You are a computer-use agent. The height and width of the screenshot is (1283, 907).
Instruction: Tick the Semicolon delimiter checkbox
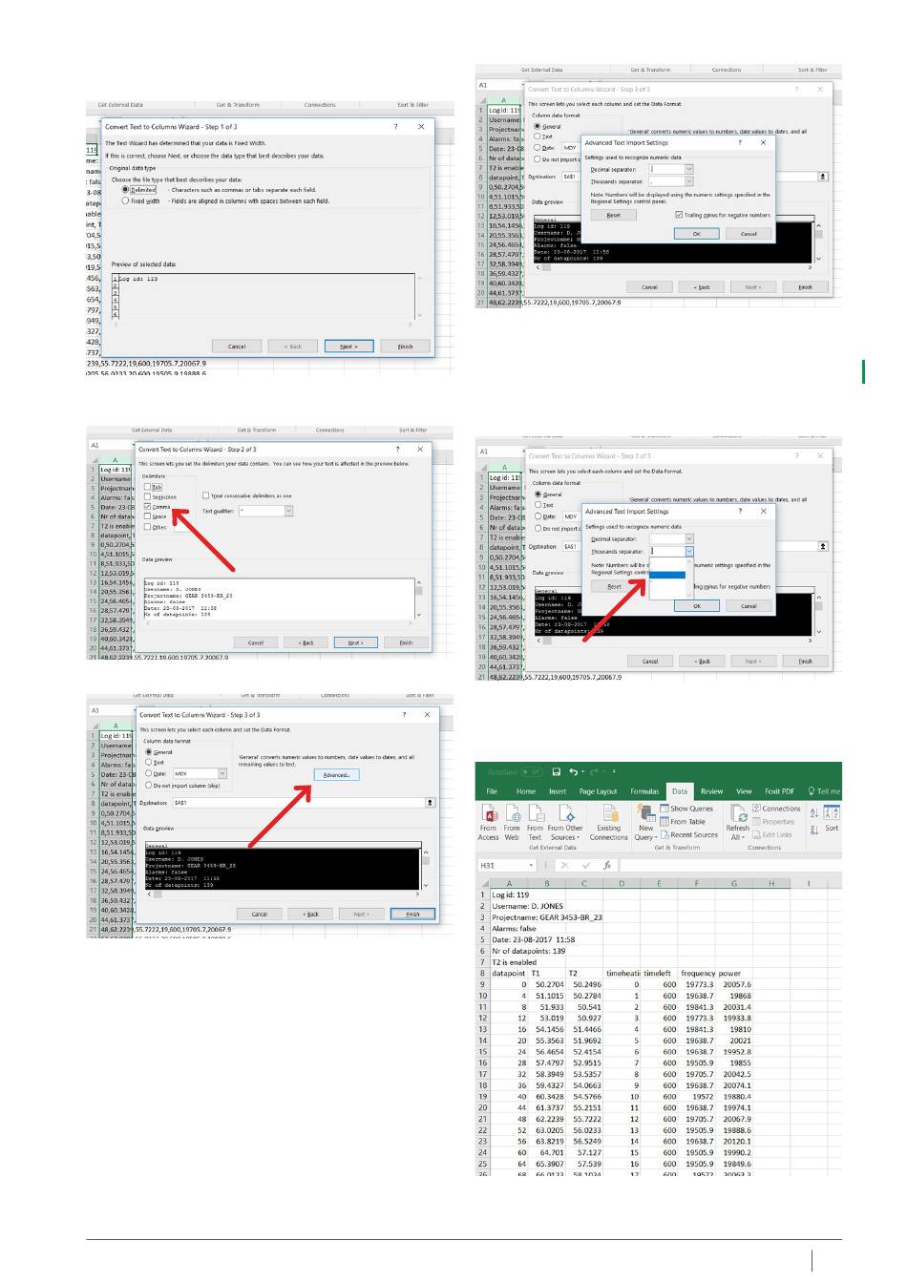point(147,496)
